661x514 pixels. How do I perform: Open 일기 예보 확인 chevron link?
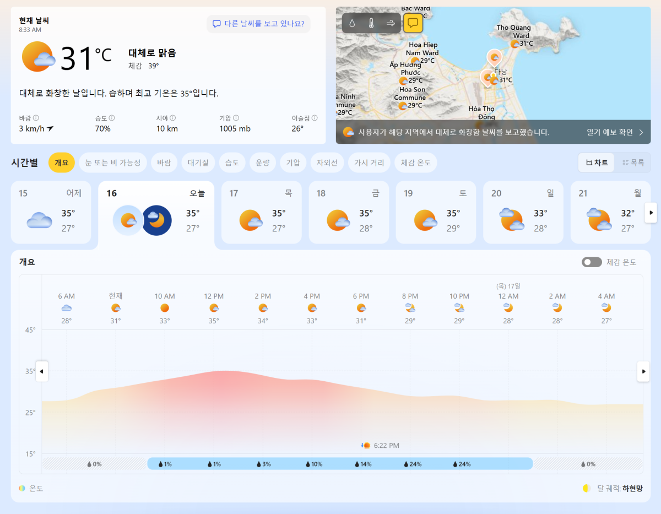pos(615,132)
